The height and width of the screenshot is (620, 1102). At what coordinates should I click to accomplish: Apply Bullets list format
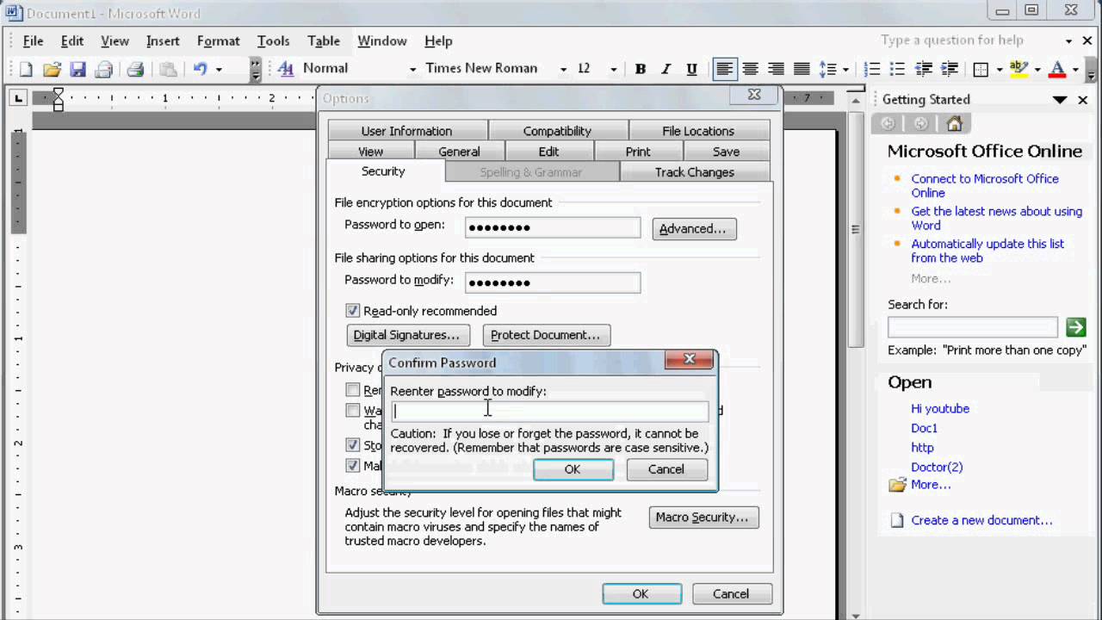(x=898, y=69)
